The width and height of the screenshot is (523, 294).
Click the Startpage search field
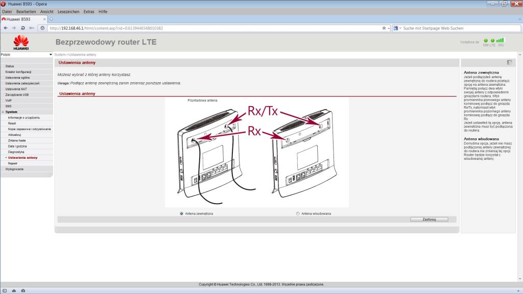point(461,29)
